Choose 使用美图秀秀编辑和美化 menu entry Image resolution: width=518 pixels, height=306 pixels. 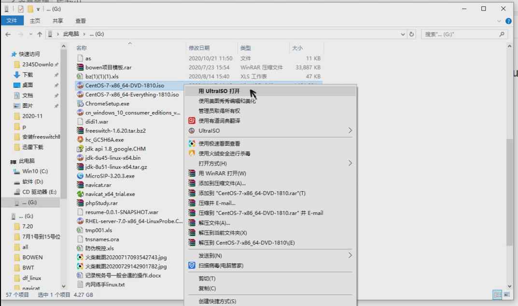(270, 101)
